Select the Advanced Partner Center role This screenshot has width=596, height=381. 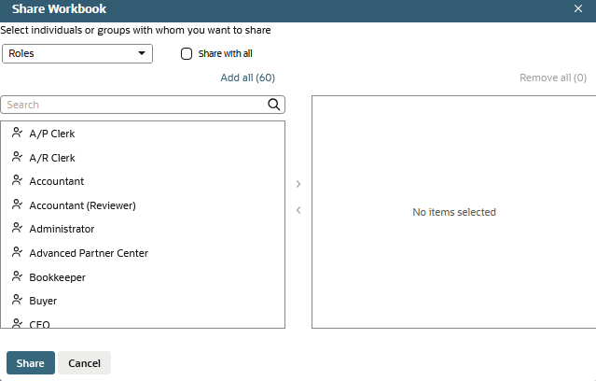(x=143, y=253)
